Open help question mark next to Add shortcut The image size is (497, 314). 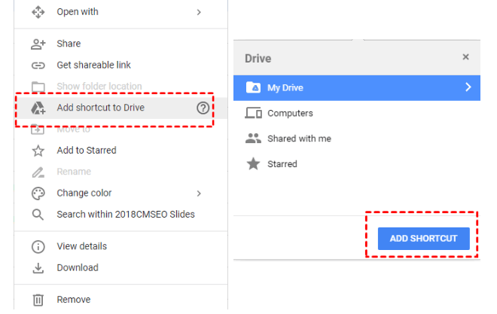tap(203, 108)
